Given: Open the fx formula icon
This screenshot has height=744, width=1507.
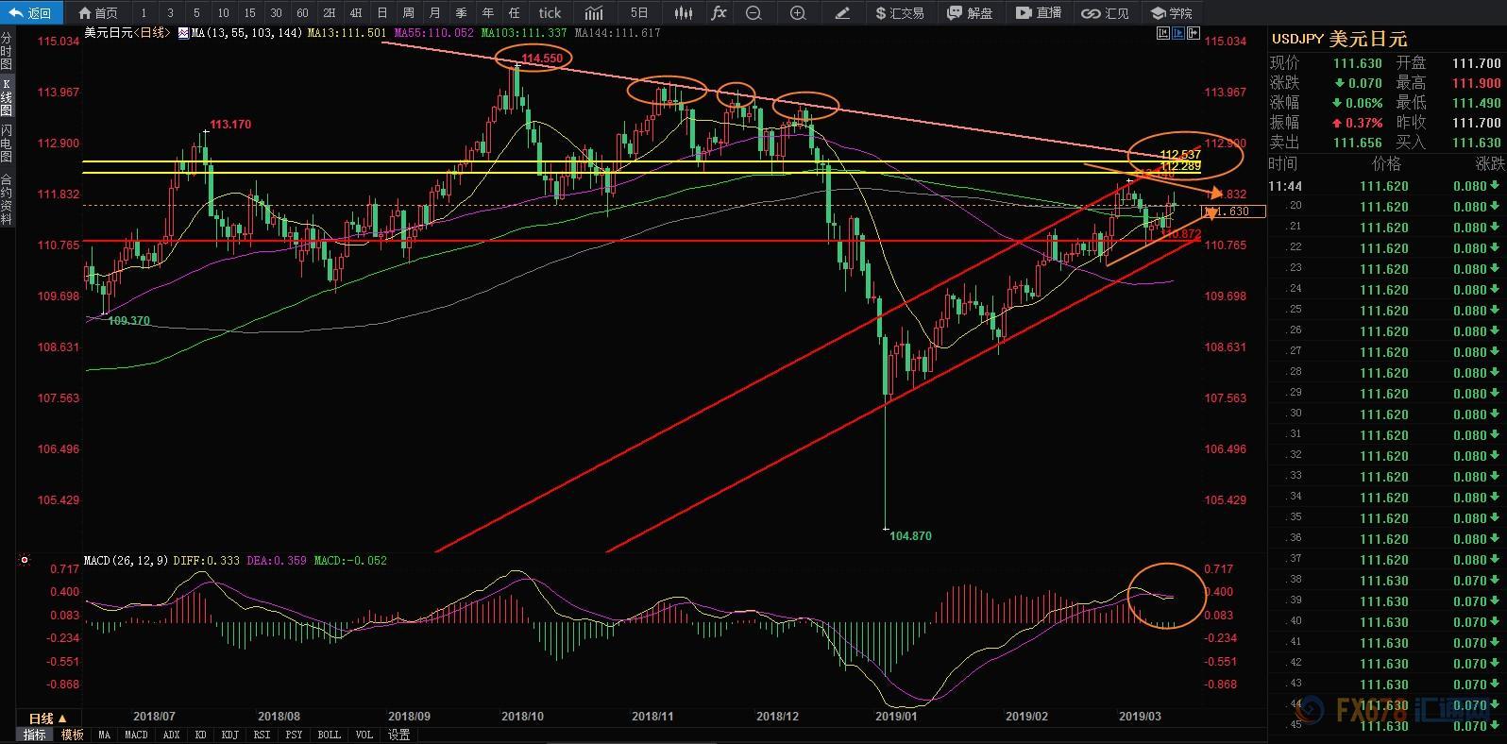Looking at the screenshot, I should coord(719,12).
